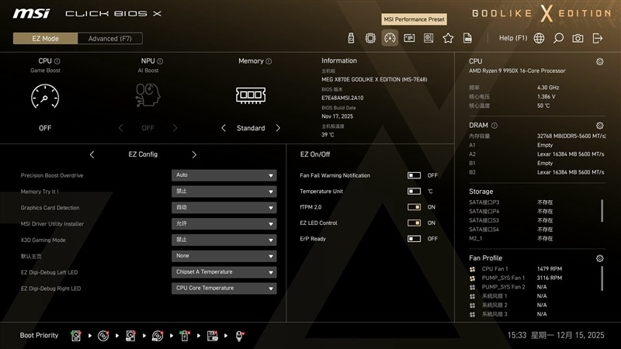Select the last boot priority device icon
Viewport: 621px width, 349px height.
click(239, 336)
